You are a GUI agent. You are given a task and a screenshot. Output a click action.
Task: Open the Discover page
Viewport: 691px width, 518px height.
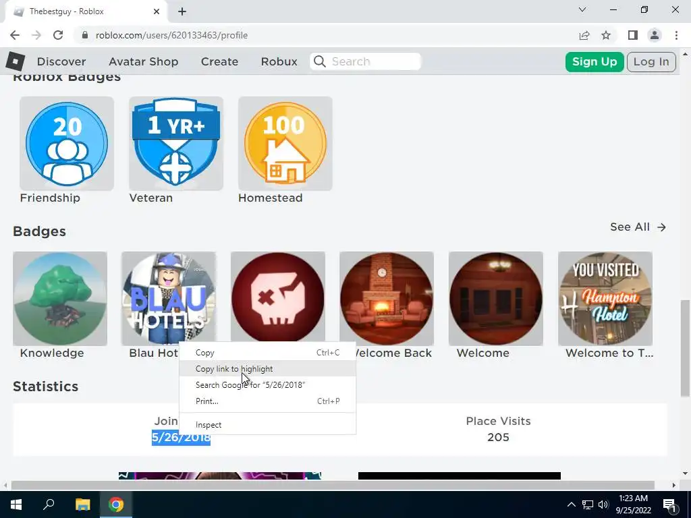[x=61, y=61]
